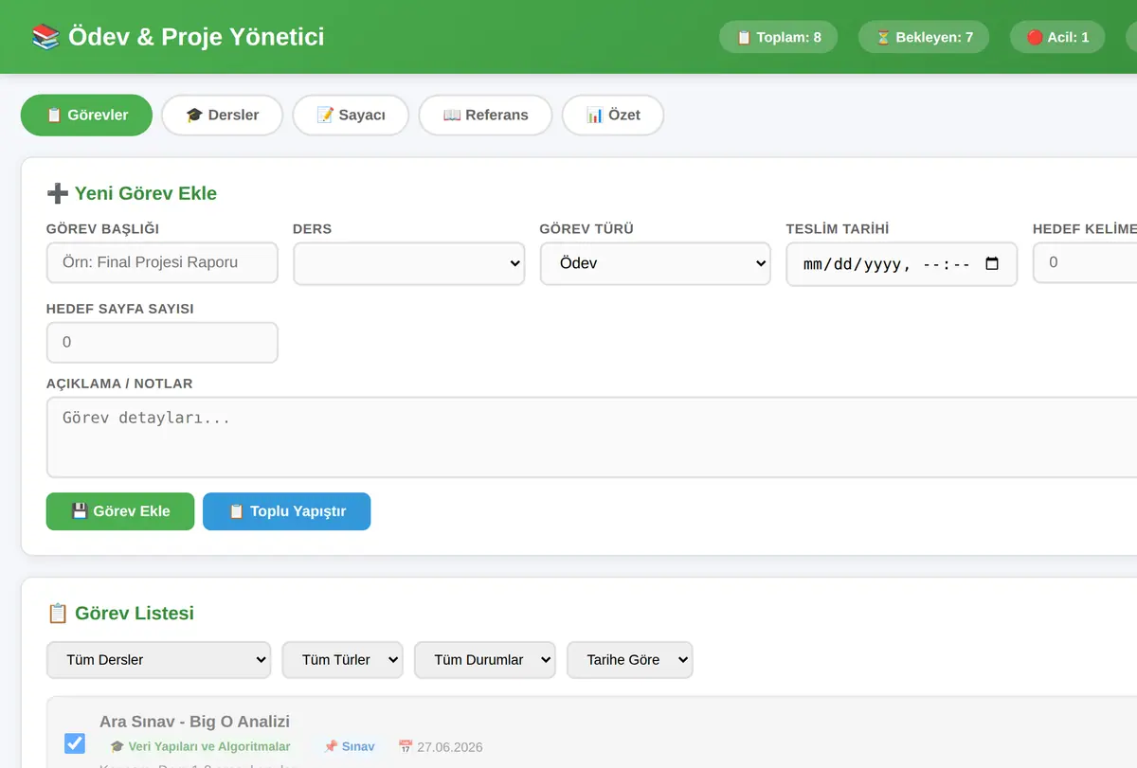This screenshot has width=1137, height=768.
Task: Click the Teslim Tarihi date field
Action: point(902,264)
